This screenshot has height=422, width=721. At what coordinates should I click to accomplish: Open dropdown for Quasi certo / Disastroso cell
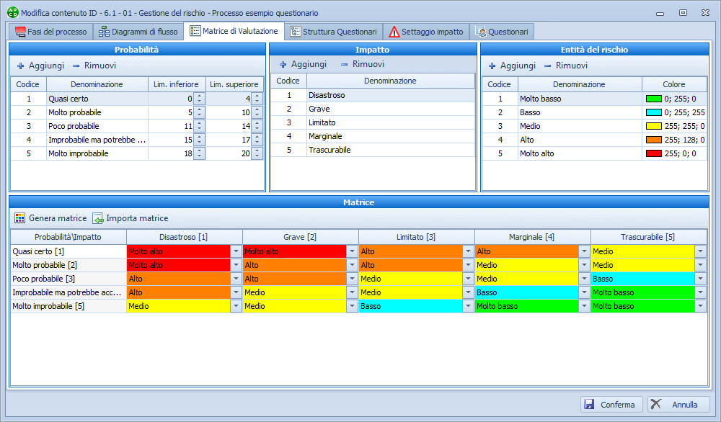click(x=236, y=251)
